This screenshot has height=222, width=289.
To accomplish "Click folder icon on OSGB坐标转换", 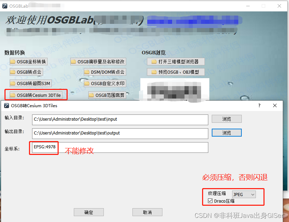I will click(13, 62).
